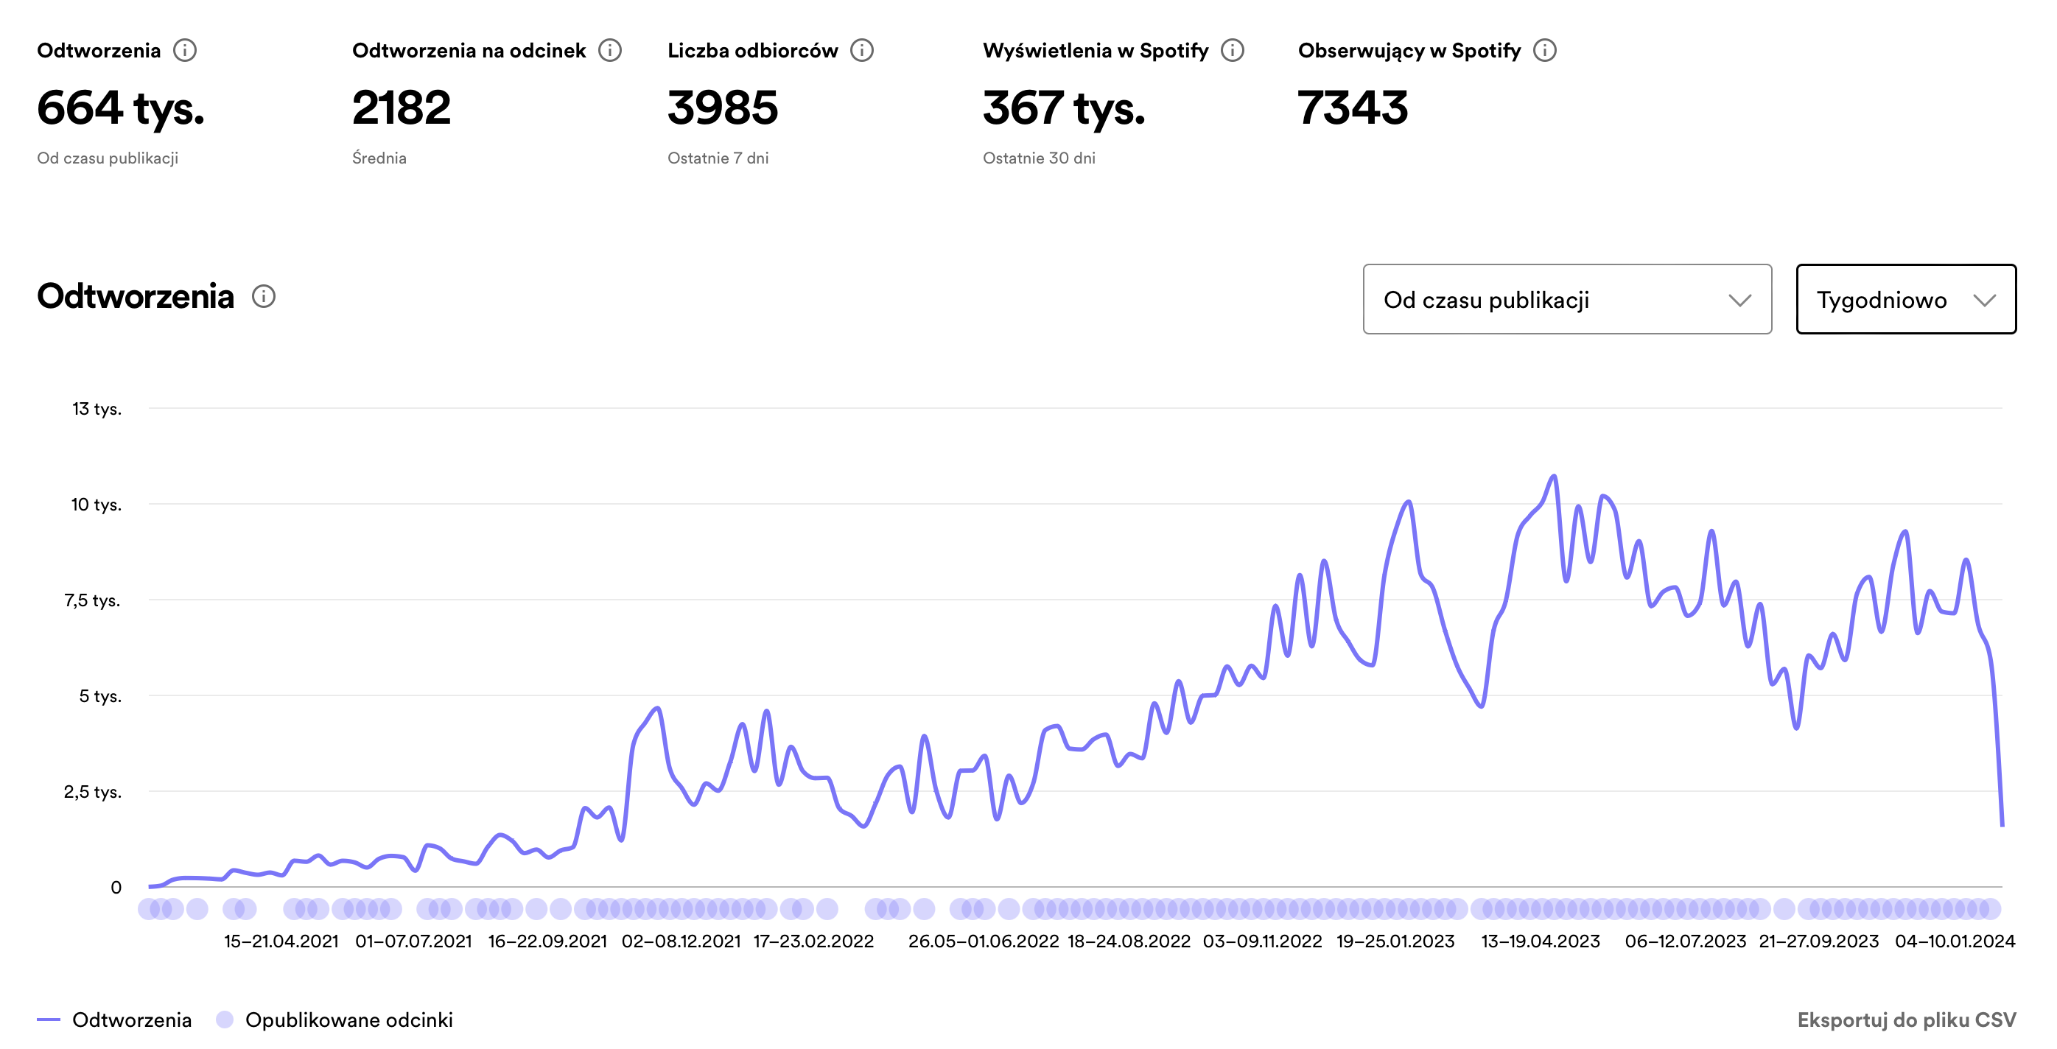Image resolution: width=2057 pixels, height=1049 pixels.
Task: Click the Średnia caption under 2182
Action: click(x=379, y=158)
